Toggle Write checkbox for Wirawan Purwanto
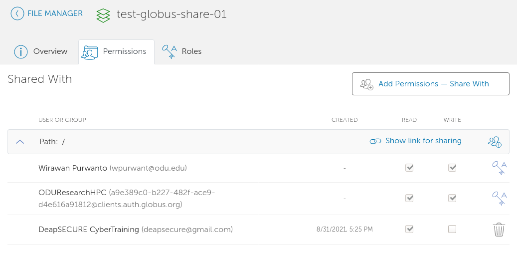 (x=452, y=168)
